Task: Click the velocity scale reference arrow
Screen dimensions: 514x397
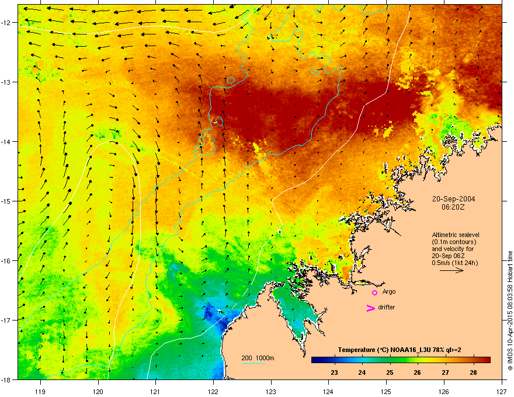Action: (452, 270)
